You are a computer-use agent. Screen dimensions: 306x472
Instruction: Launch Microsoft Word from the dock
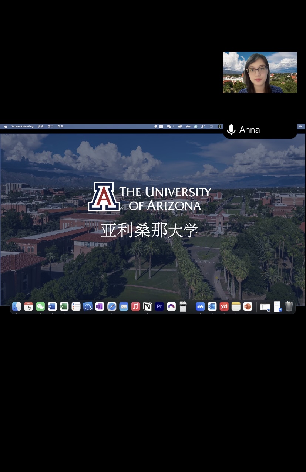click(x=52, y=306)
